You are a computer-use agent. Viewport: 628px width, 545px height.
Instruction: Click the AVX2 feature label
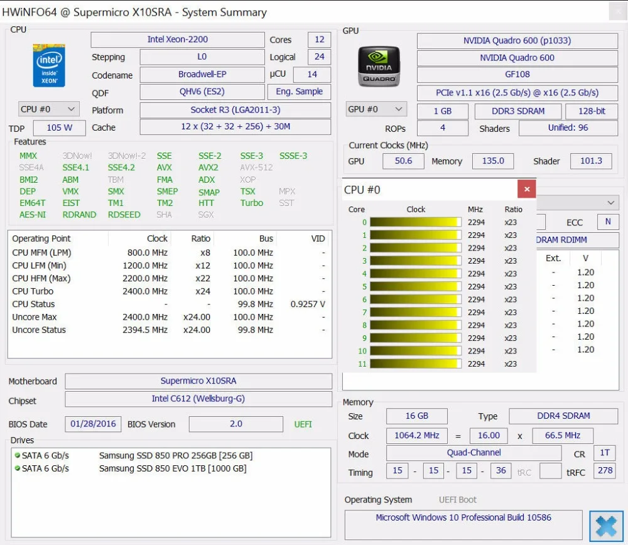click(x=208, y=168)
